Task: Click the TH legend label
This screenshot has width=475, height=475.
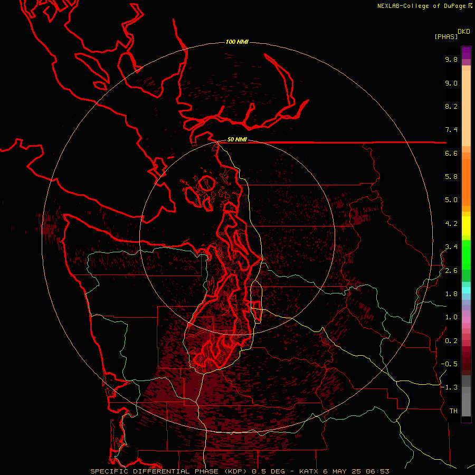Action: [453, 411]
